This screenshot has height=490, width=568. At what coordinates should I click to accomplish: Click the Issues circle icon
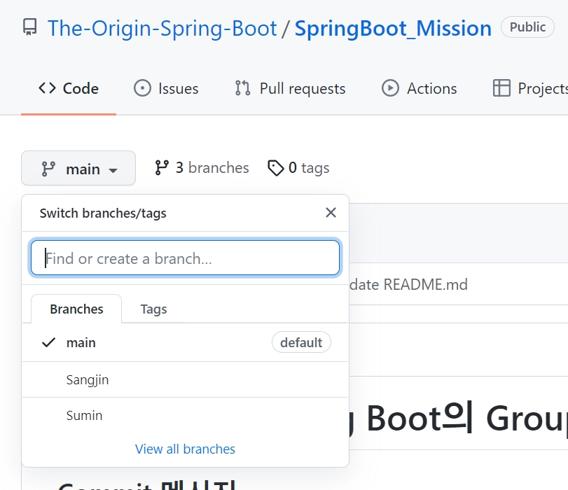coord(142,88)
